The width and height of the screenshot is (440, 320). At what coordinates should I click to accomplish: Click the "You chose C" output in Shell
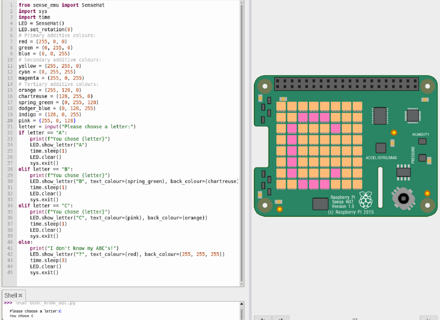tap(22, 316)
